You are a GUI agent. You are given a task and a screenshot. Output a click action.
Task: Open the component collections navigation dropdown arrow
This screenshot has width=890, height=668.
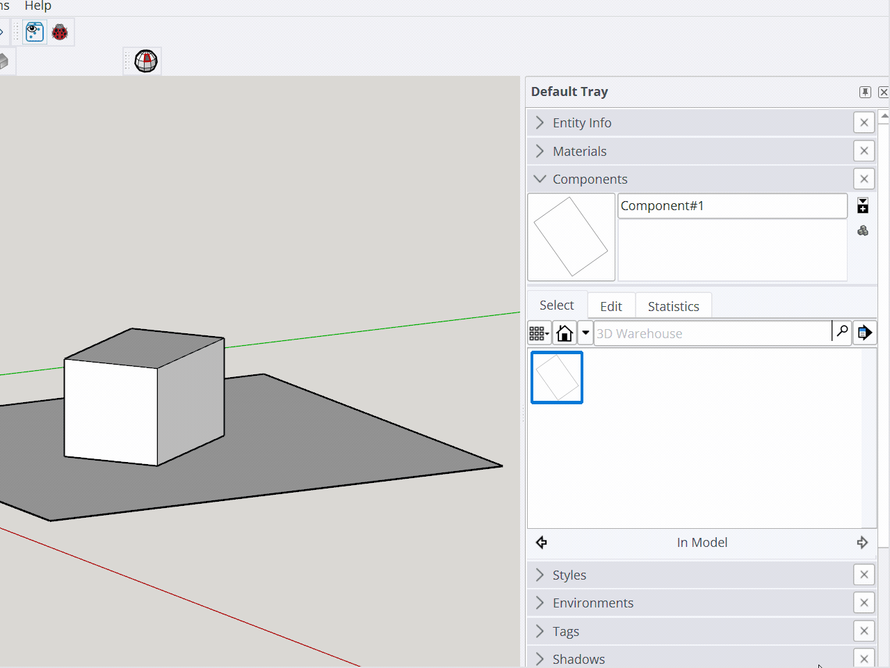[585, 333]
